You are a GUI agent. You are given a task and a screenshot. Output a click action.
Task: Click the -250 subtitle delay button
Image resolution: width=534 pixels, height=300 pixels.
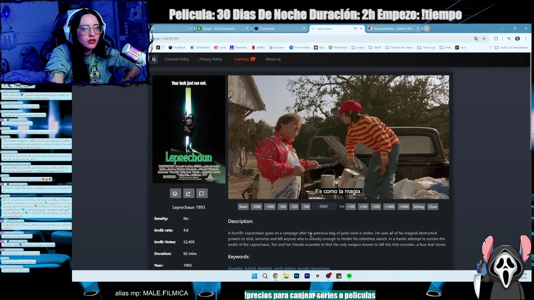(294, 207)
